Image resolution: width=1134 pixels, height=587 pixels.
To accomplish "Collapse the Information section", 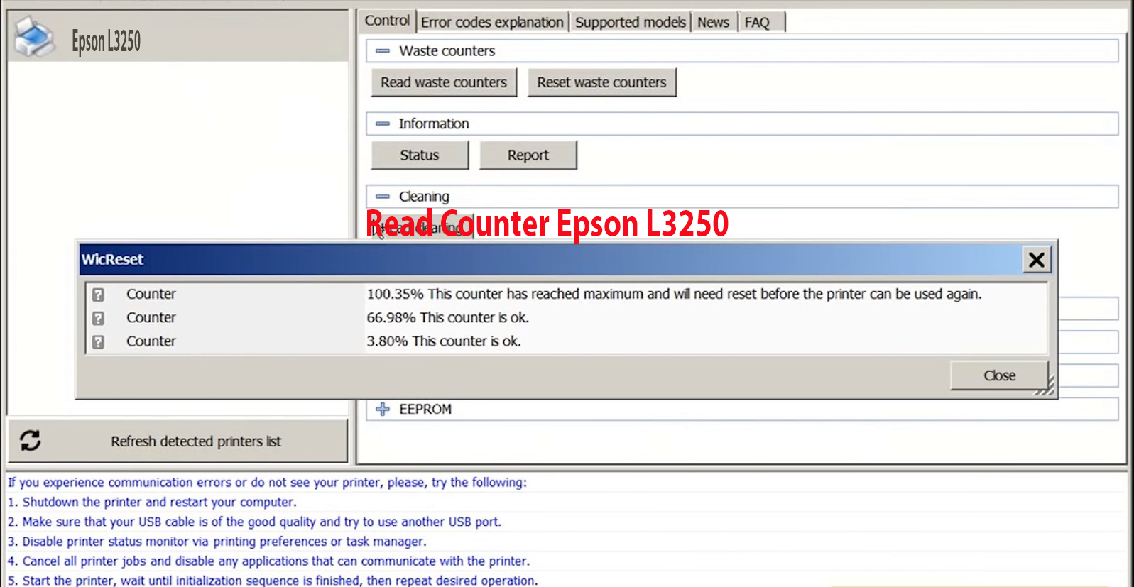I will click(x=383, y=124).
